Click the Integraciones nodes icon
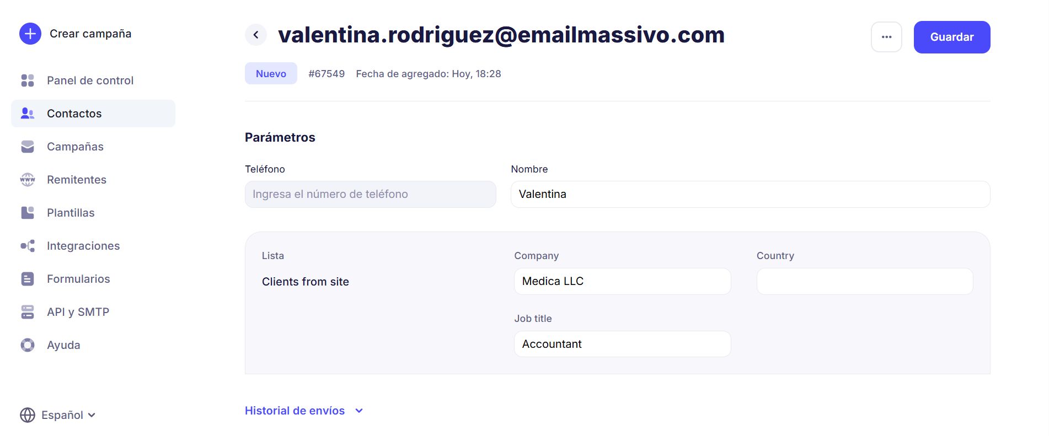This screenshot has height=436, width=1049. tap(28, 246)
